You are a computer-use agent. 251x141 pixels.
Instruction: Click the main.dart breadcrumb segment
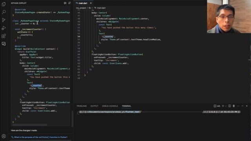click(101, 8)
